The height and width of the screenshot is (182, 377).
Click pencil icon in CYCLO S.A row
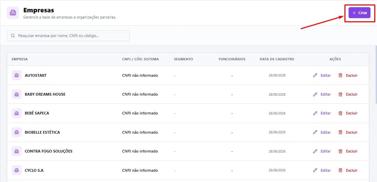point(315,170)
